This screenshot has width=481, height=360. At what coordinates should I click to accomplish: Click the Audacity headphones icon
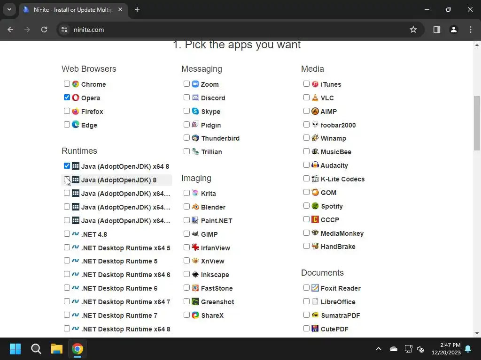315,165
